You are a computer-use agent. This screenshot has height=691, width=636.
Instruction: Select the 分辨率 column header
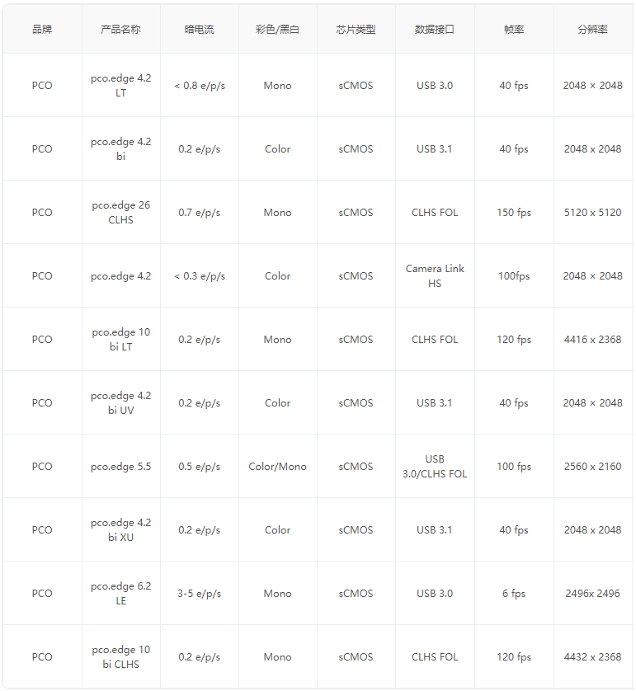tap(592, 30)
